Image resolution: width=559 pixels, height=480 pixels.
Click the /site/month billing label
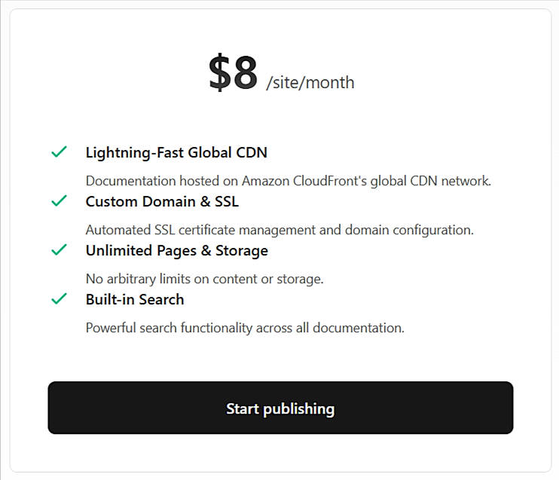coord(310,82)
